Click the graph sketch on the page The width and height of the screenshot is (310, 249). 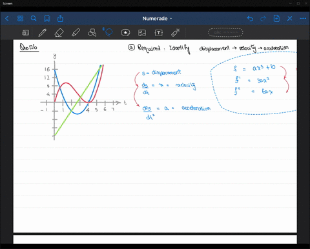coord(83,97)
